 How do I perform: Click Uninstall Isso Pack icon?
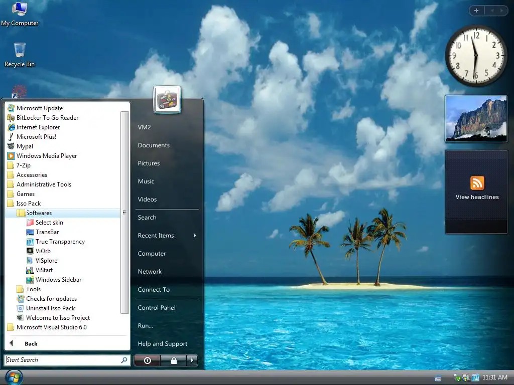point(20,308)
